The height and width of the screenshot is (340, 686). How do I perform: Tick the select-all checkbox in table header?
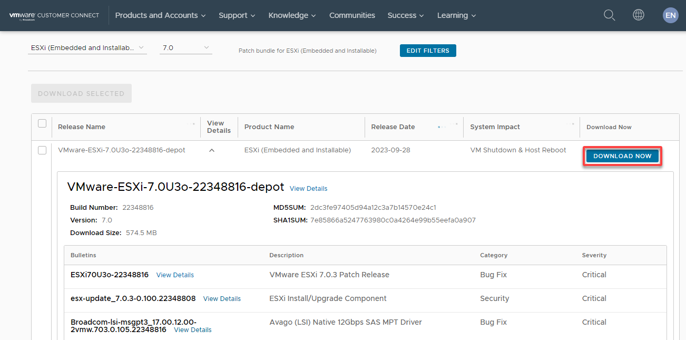(x=42, y=123)
